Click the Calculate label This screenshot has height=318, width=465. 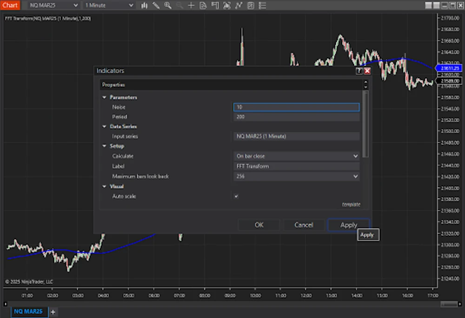[x=123, y=156]
